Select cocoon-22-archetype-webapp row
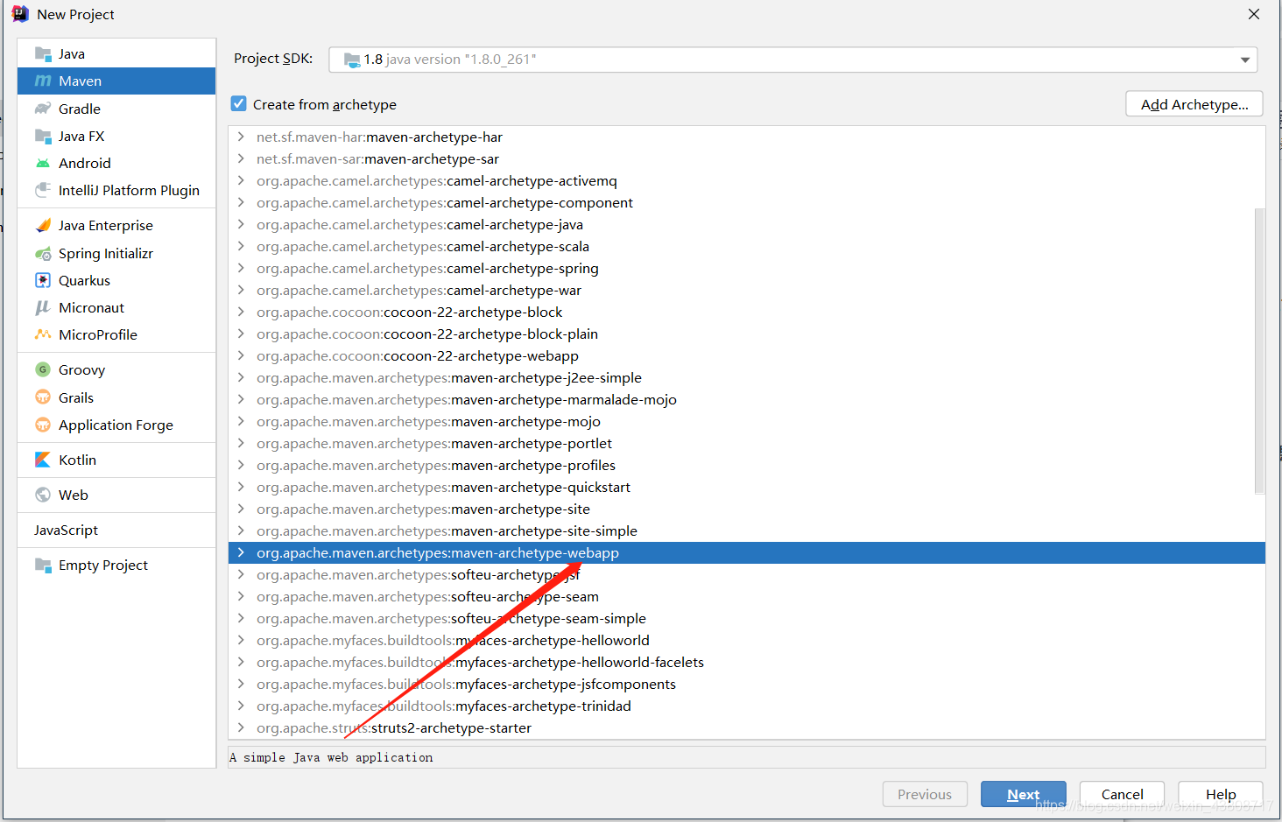Viewport: 1282px width, 822px height. pos(747,355)
